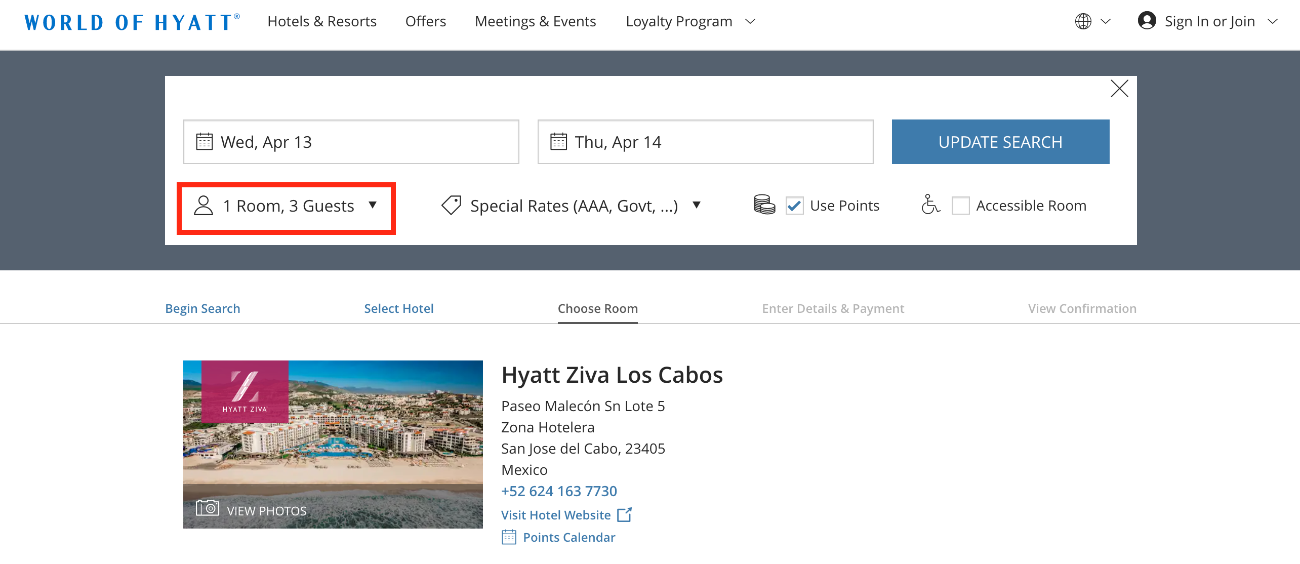The height and width of the screenshot is (564, 1300).
Task: Call the hotel phone number link
Action: (559, 491)
